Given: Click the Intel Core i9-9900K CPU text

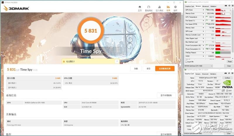Looking at the screenshot, I should (x=89, y=103).
